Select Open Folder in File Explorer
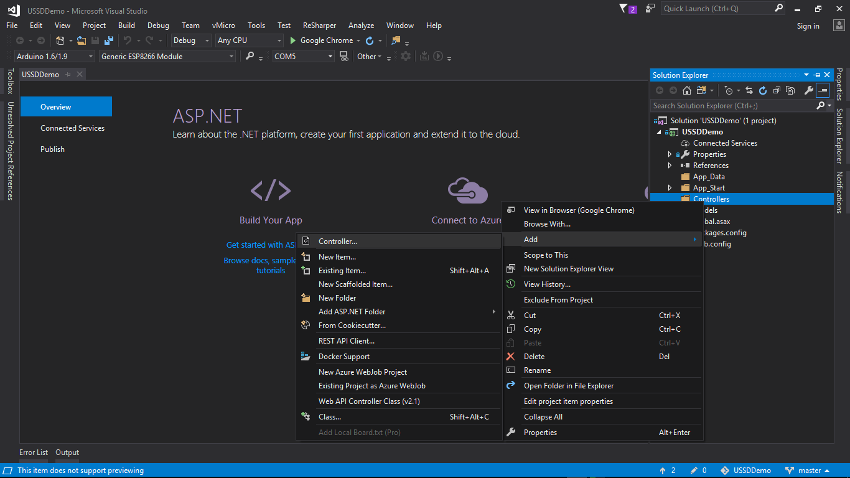This screenshot has height=478, width=850. tap(602, 386)
